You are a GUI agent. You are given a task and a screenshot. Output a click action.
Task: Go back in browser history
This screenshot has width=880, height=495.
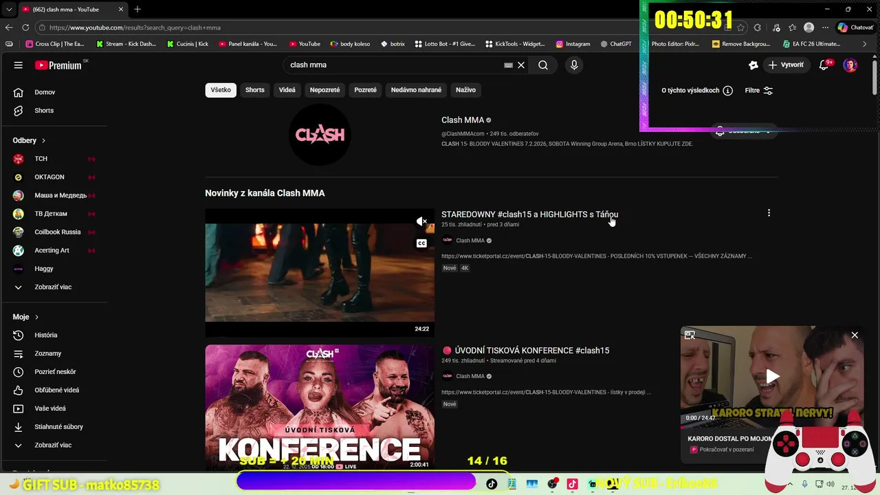tap(9, 27)
